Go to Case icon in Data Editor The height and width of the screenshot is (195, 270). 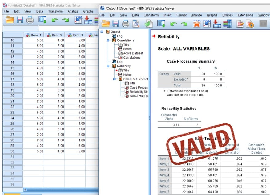click(x=78, y=20)
